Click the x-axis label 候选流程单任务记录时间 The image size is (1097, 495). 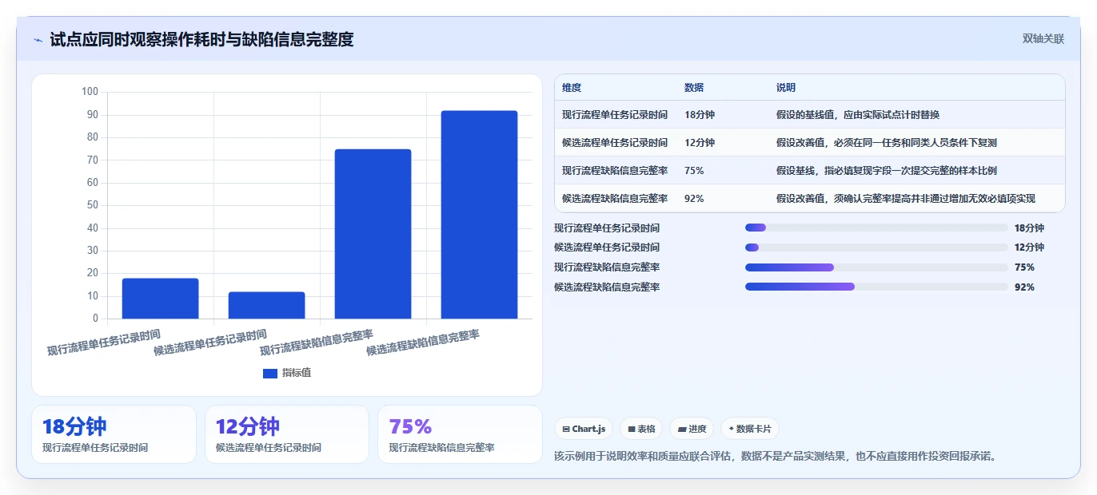click(210, 343)
